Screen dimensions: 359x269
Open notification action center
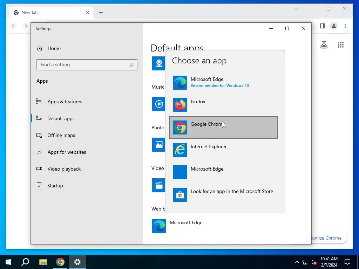click(x=347, y=262)
